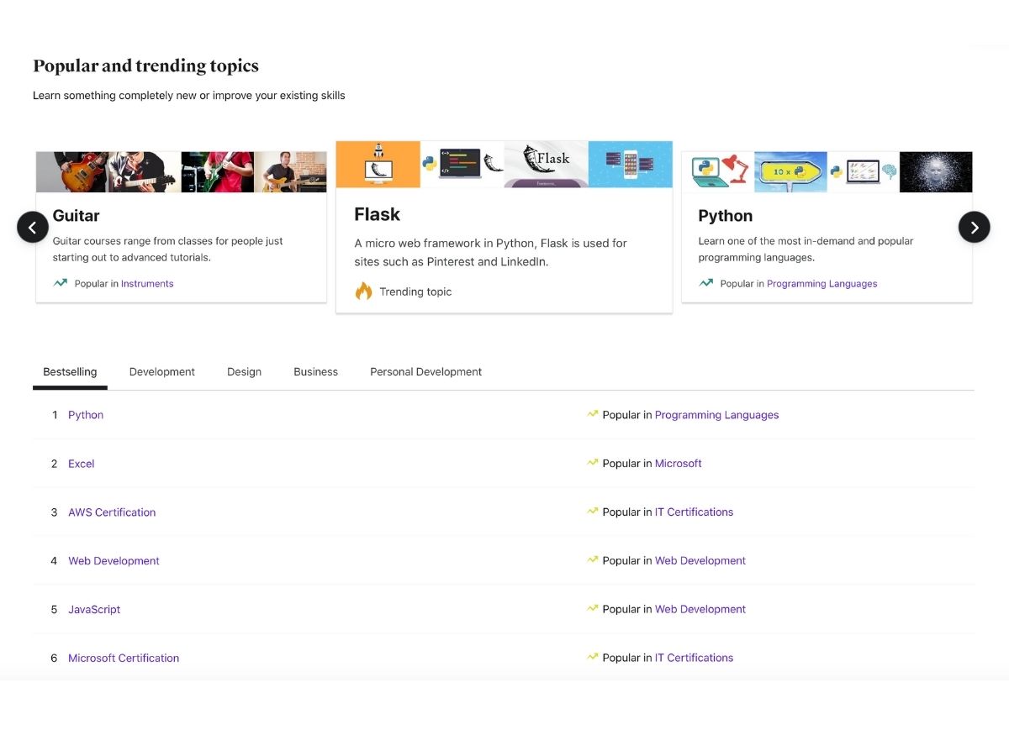The image size is (1009, 756).
Task: Click trend icon in the JavaScript row
Action: click(593, 609)
